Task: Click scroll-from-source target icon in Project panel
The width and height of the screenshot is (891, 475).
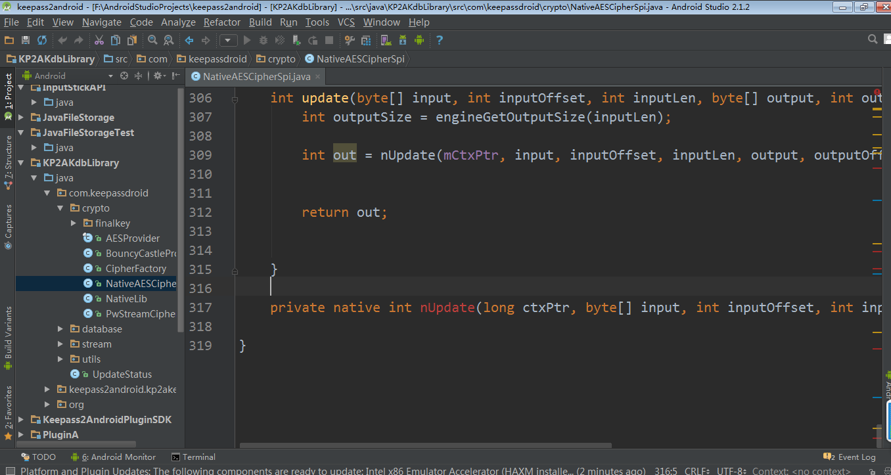Action: [x=124, y=76]
